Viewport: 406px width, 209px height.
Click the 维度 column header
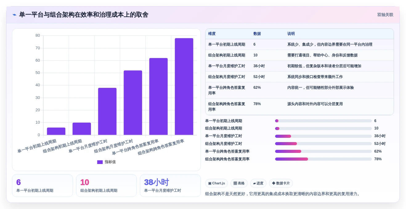212,34
